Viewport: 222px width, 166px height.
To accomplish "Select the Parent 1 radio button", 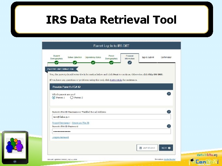I will tap(54, 97).
